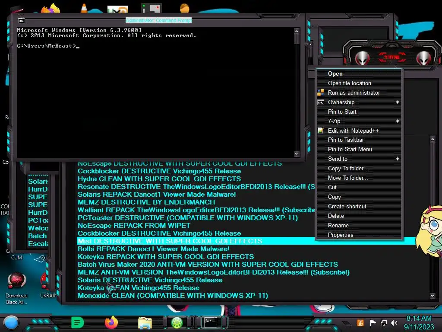
Task: Expand the 7-Zip submenu arrow
Action: 397,121
